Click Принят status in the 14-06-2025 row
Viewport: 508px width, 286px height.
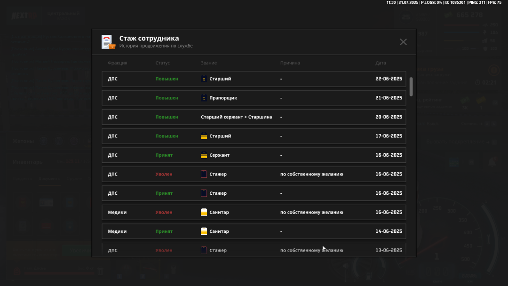tap(164, 231)
